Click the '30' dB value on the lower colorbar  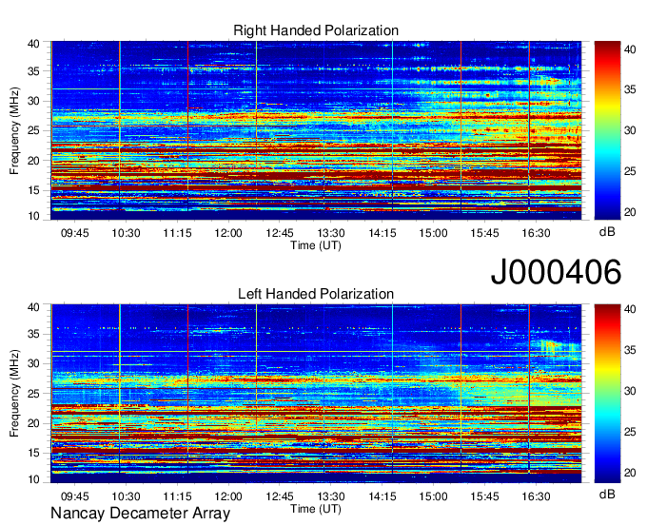click(630, 391)
